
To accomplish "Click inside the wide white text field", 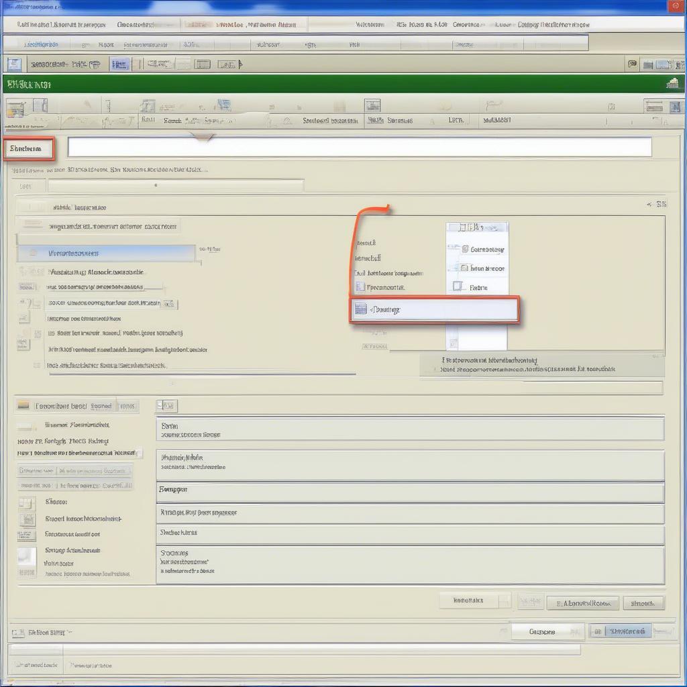I will click(x=360, y=147).
